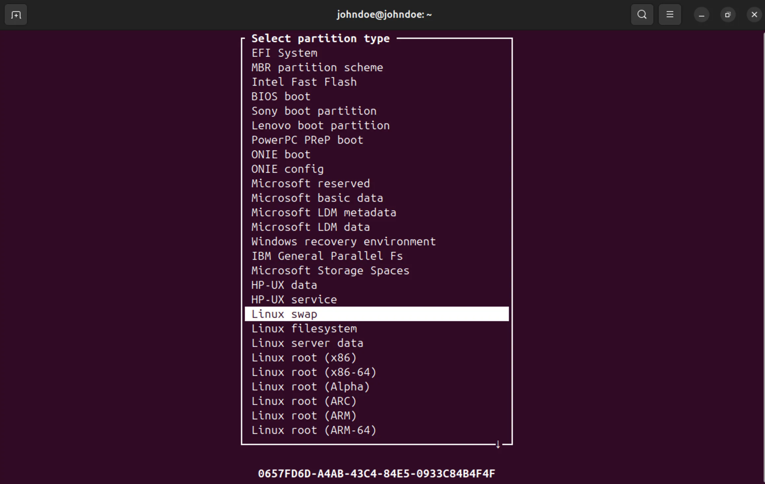
Task: Choose Linux filesystem from the list
Action: pyautogui.click(x=304, y=329)
